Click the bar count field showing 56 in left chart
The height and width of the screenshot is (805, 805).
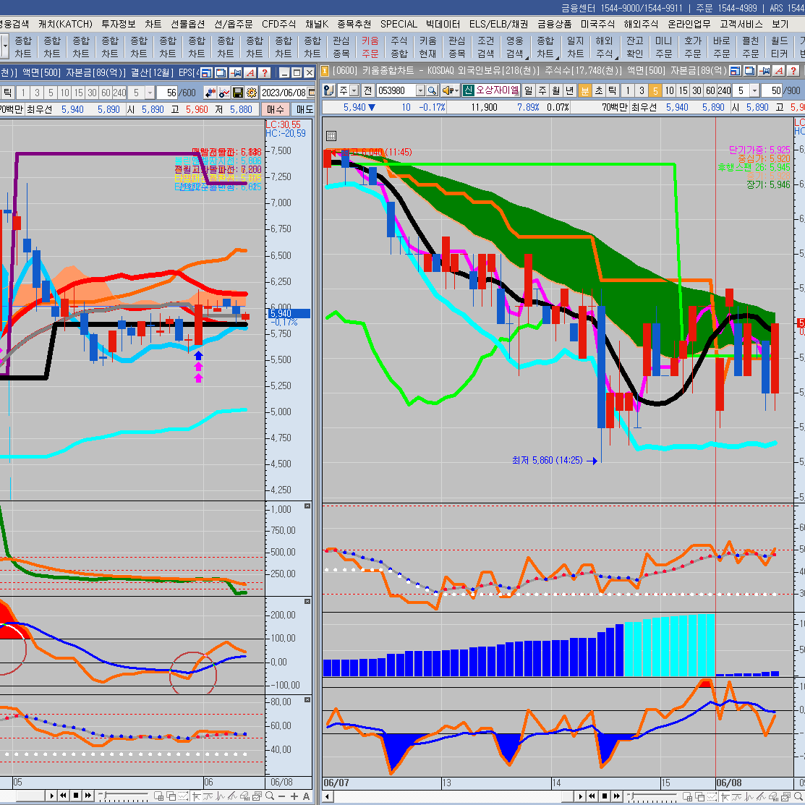(167, 93)
